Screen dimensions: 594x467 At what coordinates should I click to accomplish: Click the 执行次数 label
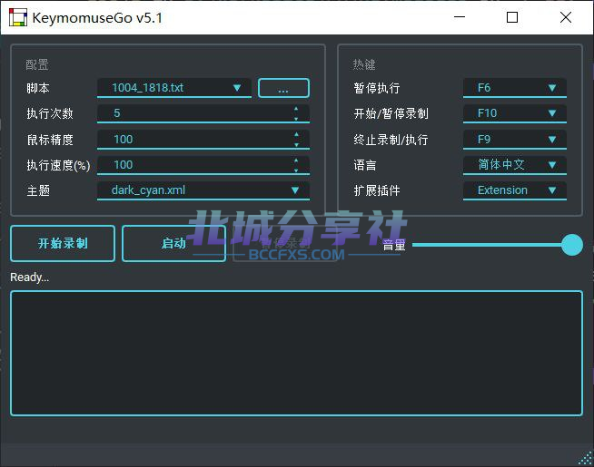pos(50,113)
